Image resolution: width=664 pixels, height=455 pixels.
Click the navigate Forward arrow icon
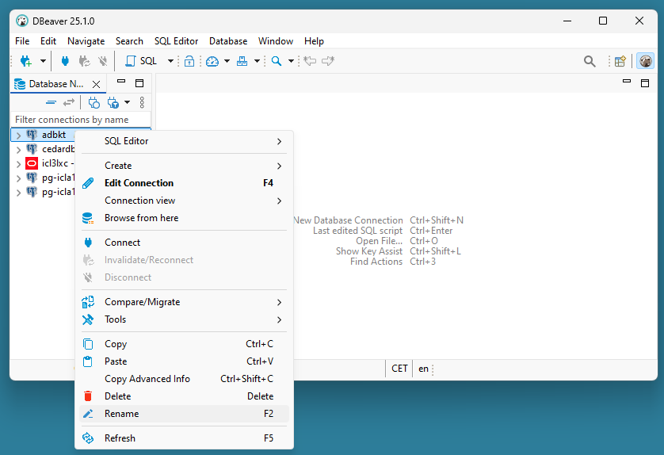click(328, 61)
